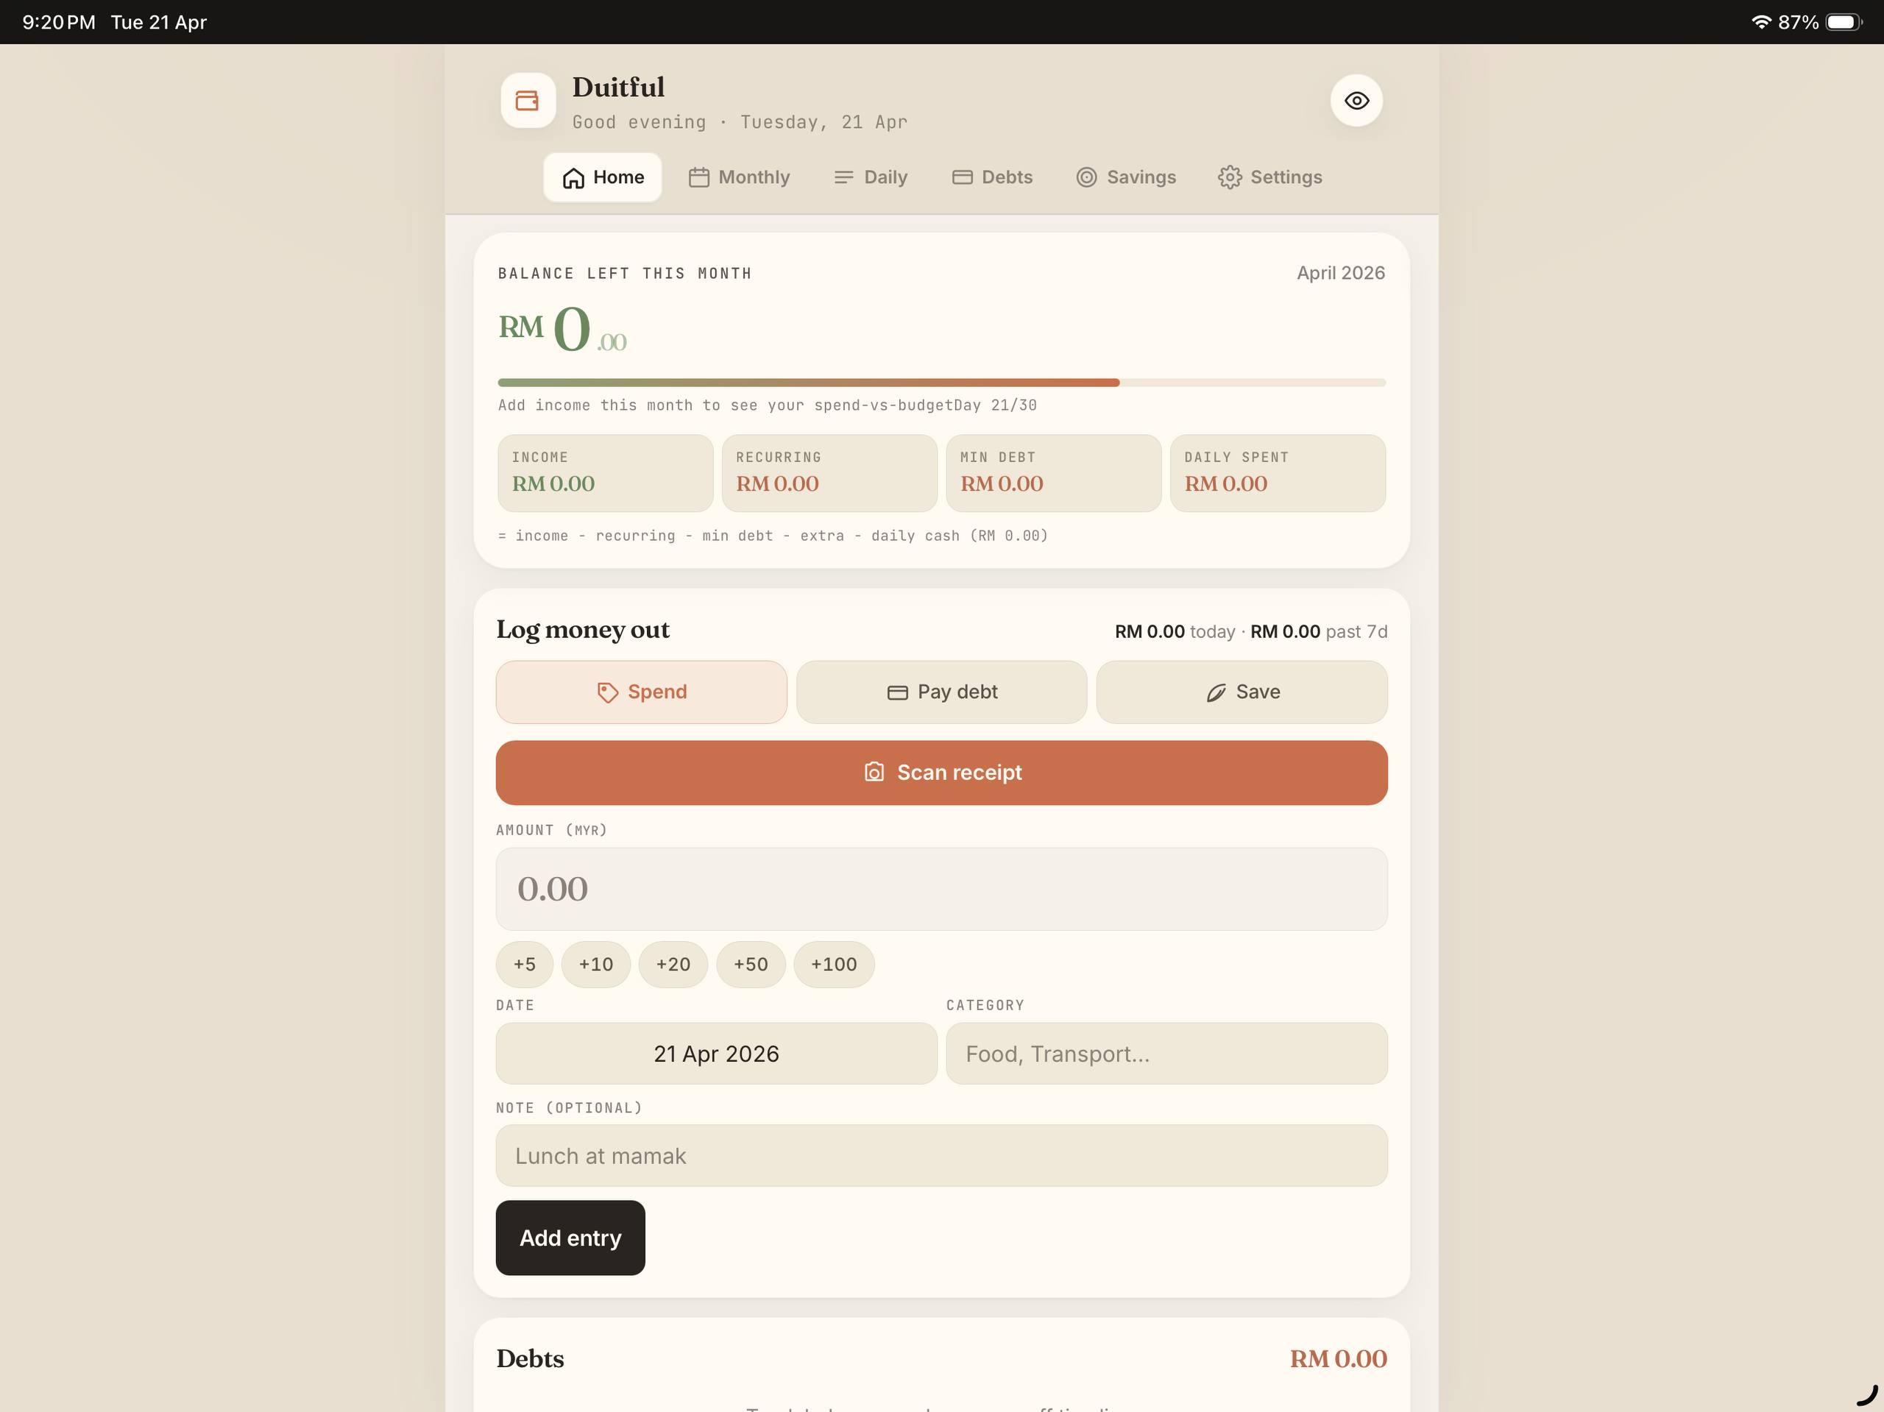1884x1412 pixels.
Task: Switch to the Daily tab
Action: pos(870,177)
